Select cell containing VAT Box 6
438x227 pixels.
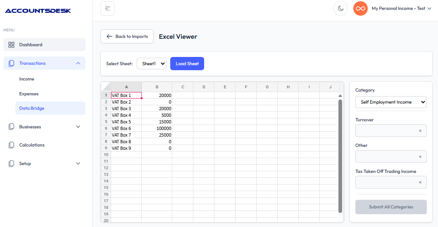[x=126, y=128]
